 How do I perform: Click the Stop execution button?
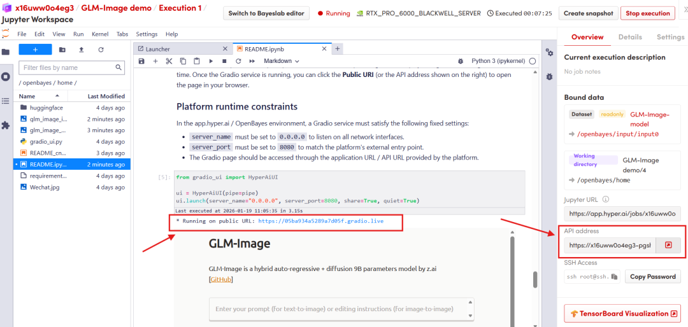coord(647,13)
